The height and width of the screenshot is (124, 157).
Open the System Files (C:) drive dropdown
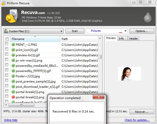(x=34, y=31)
